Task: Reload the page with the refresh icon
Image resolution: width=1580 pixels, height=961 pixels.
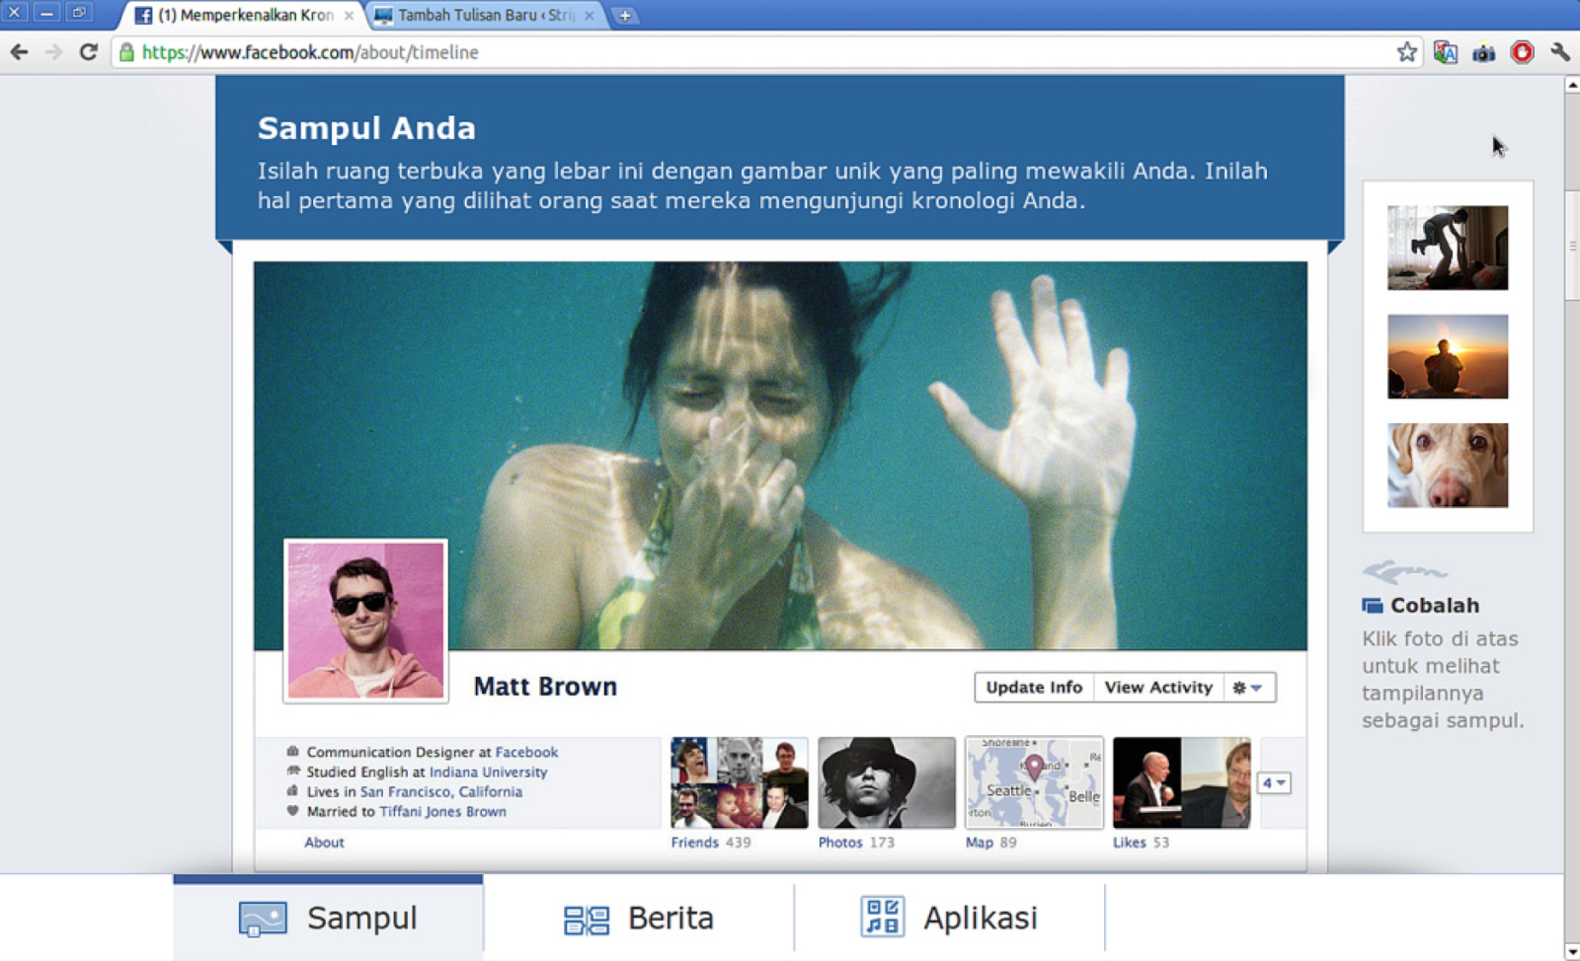Action: (x=89, y=52)
